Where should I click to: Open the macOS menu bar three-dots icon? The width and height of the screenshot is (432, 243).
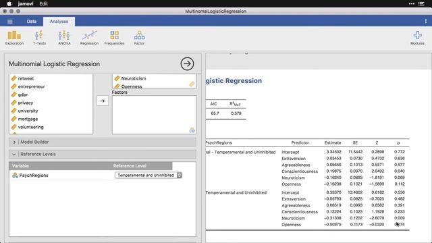[412, 3]
